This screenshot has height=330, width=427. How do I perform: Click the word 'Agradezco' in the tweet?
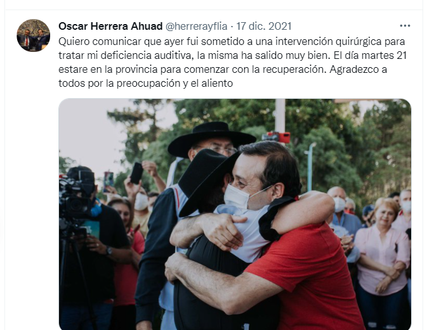pos(352,69)
